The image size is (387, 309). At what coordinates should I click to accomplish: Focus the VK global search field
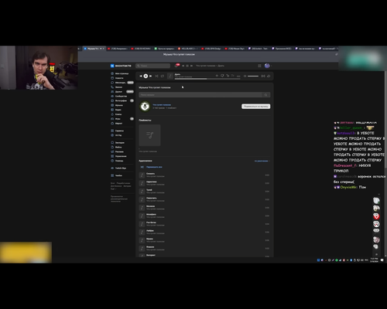point(152,66)
